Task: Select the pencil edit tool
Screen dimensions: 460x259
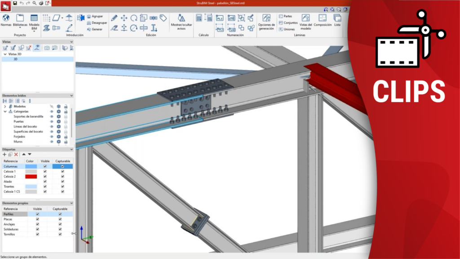Action: 114,18
